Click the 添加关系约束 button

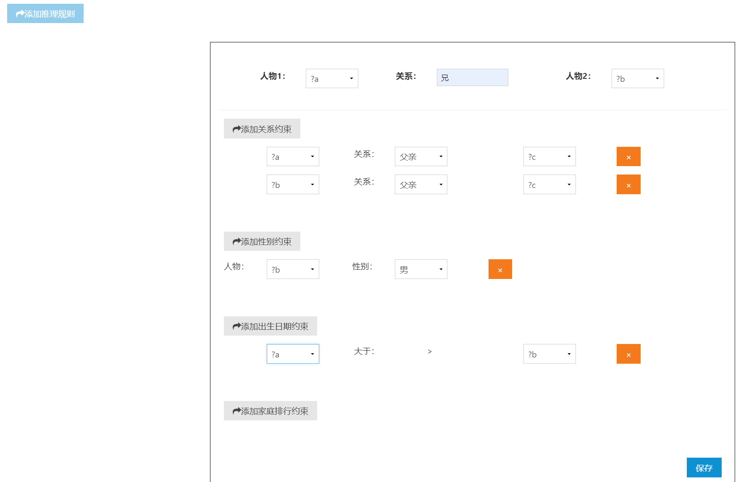[262, 129]
